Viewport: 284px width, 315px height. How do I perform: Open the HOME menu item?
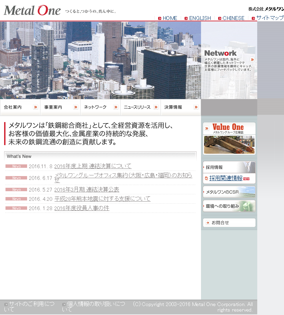pyautogui.click(x=170, y=18)
